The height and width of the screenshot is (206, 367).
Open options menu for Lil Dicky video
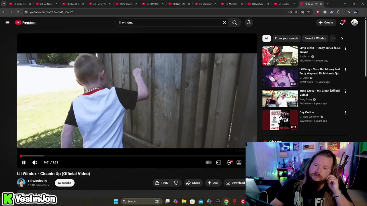[345, 70]
